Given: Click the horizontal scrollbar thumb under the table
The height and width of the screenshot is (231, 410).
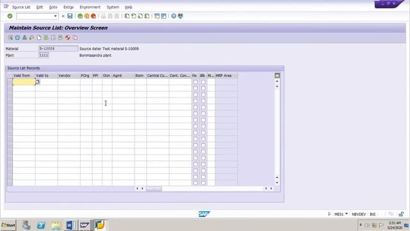Looking at the screenshot, I should coord(154,189).
